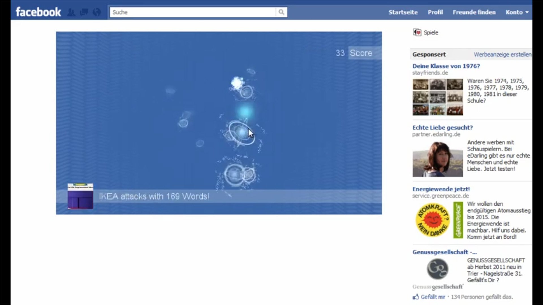Click Gefällt mir for Genussgesellschaft

(x=433, y=297)
